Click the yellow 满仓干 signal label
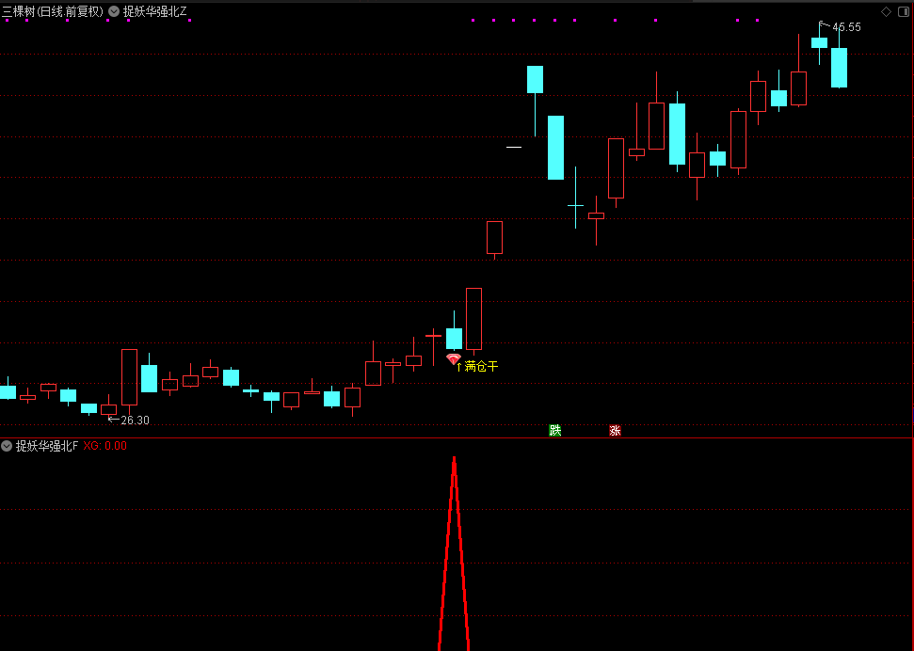Screen dimensions: 914x651 tap(481, 366)
